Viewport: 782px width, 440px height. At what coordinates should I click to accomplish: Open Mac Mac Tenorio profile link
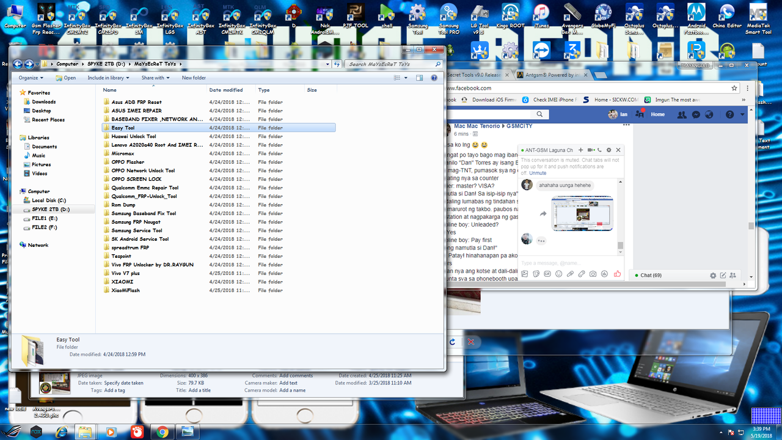(477, 126)
